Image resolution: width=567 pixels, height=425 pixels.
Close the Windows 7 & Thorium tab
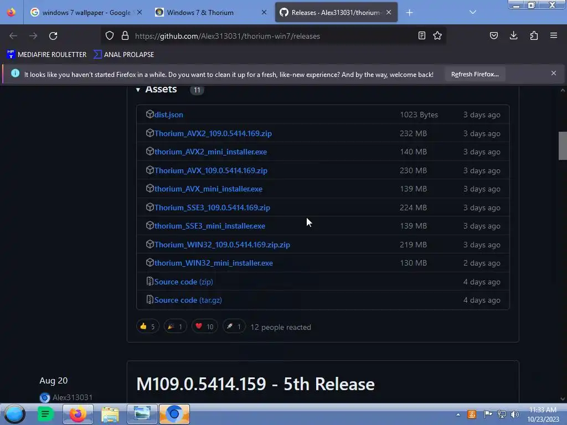coord(264,12)
